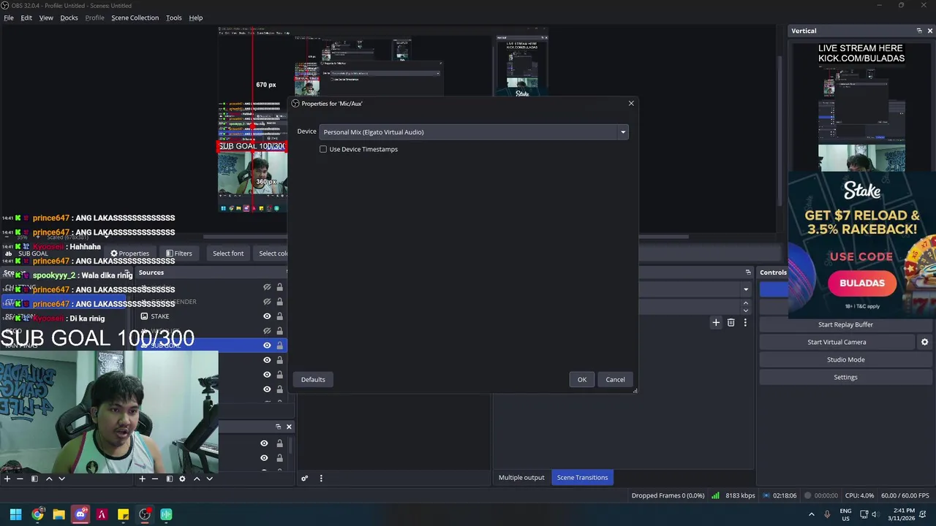Click Start Virtual Camera

coord(837,342)
